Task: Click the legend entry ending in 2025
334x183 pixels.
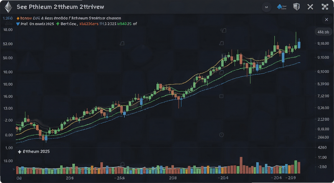Action: pos(37,24)
